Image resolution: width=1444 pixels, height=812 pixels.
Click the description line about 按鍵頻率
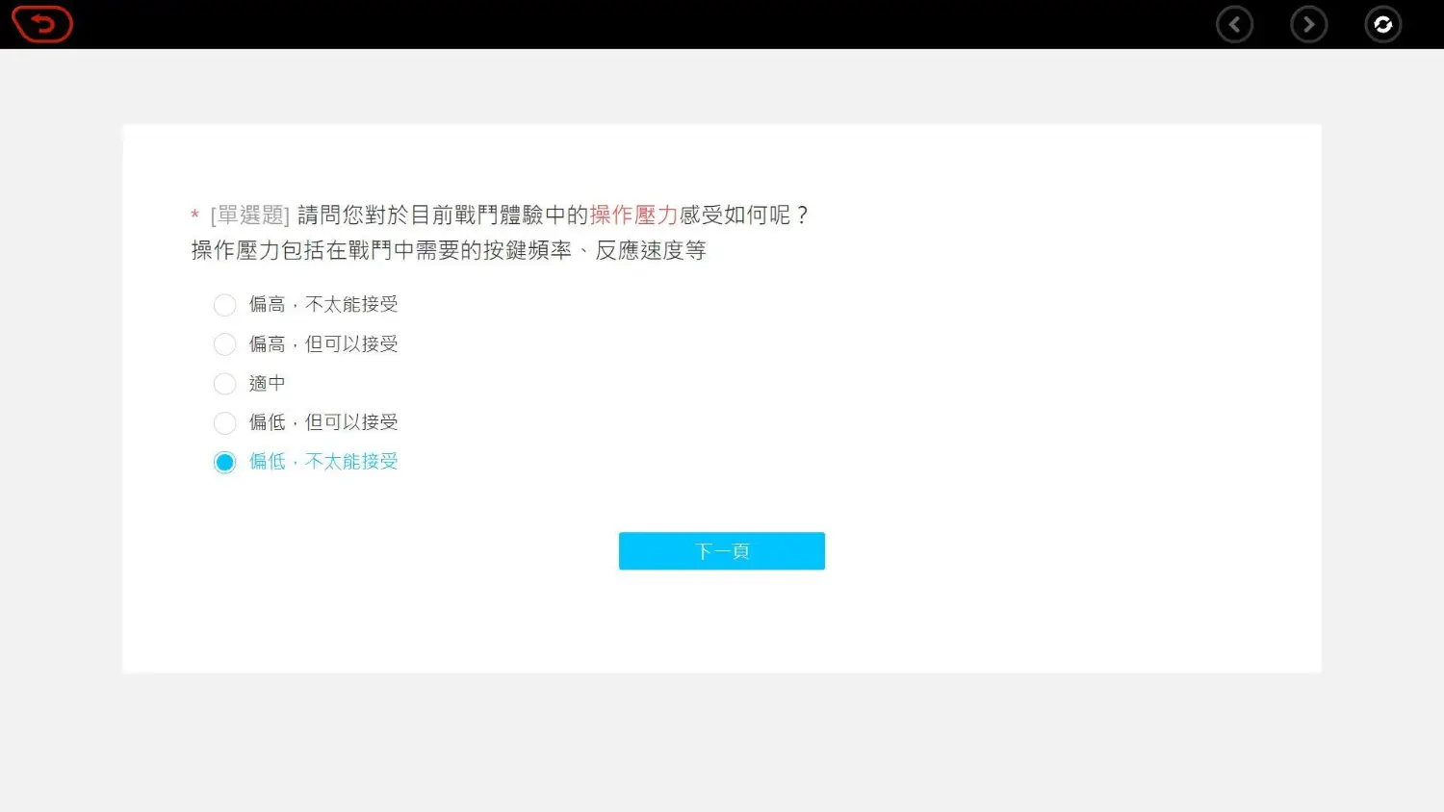click(448, 251)
